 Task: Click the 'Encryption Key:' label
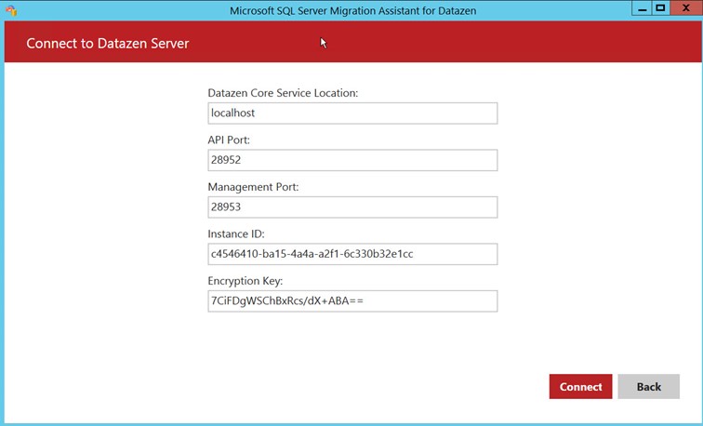click(x=245, y=281)
